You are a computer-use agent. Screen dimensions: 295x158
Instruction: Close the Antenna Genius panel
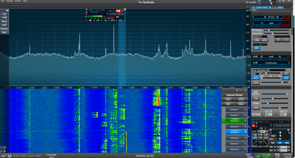pyautogui.click(x=245, y=90)
